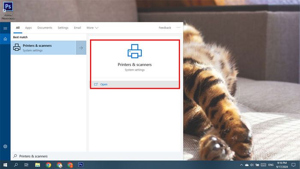300x169 pixels.
Task: Open the Action Center notifications icon
Action: point(294,165)
